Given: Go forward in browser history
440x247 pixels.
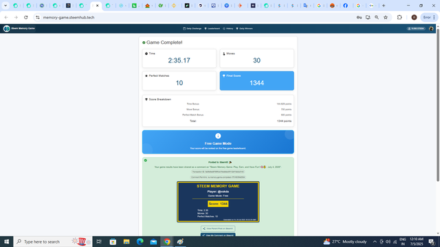Looking at the screenshot, I should pos(16,17).
